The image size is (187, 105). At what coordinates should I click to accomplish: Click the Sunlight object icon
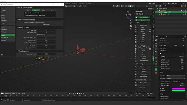click(x=136, y=57)
